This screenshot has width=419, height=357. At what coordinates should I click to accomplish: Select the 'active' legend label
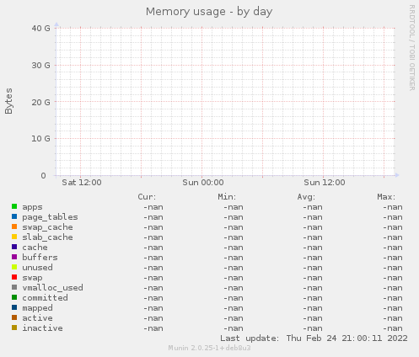pos(37,318)
